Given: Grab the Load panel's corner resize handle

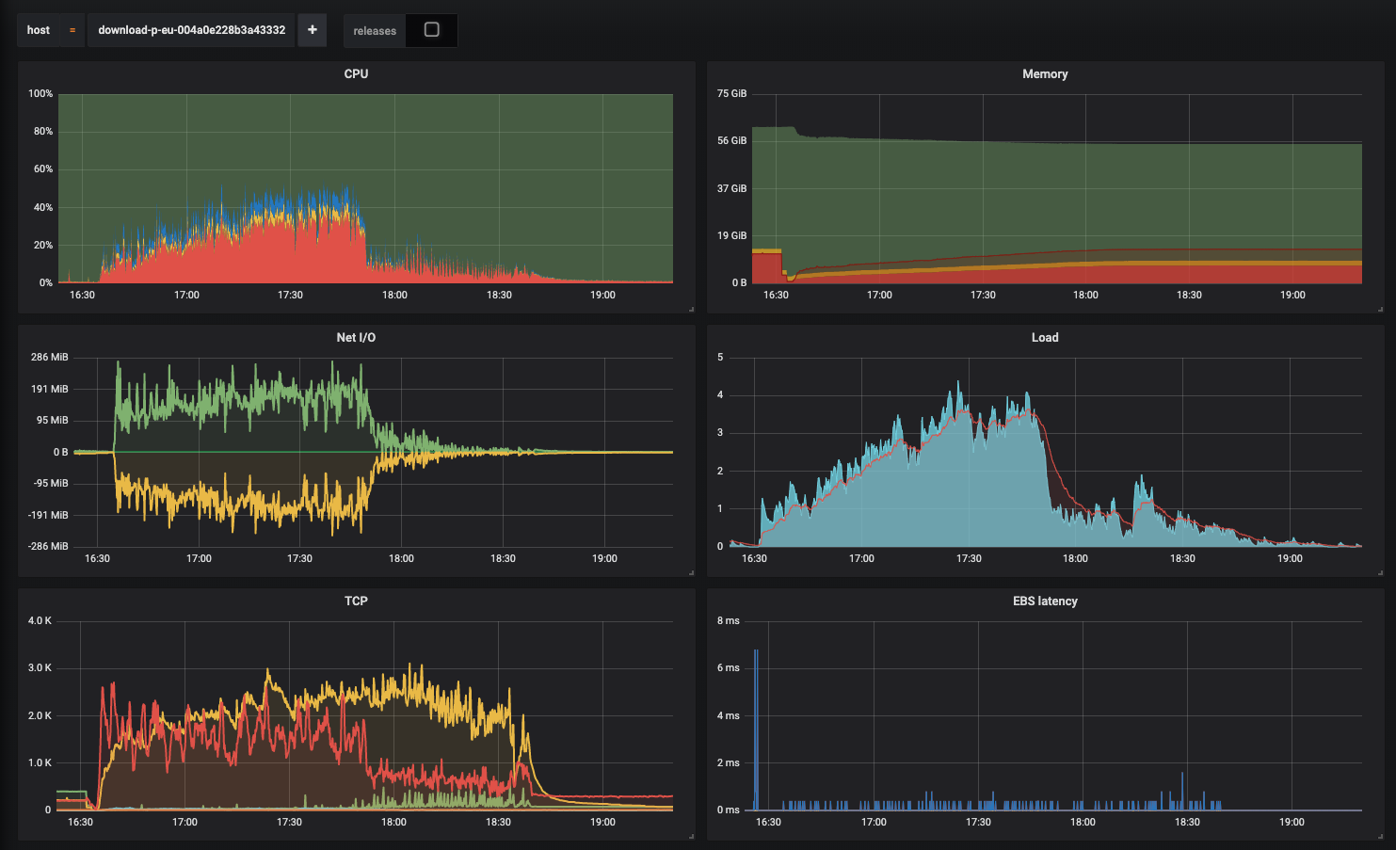Looking at the screenshot, I should tap(1380, 572).
